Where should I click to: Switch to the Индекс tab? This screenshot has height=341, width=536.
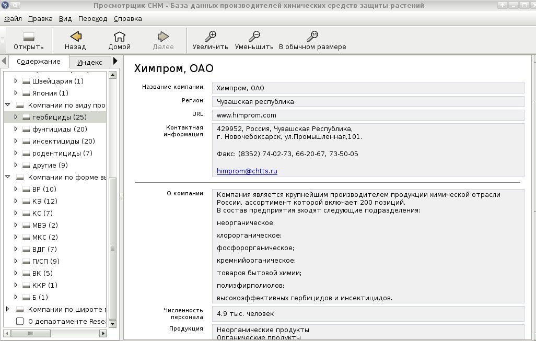tap(90, 62)
